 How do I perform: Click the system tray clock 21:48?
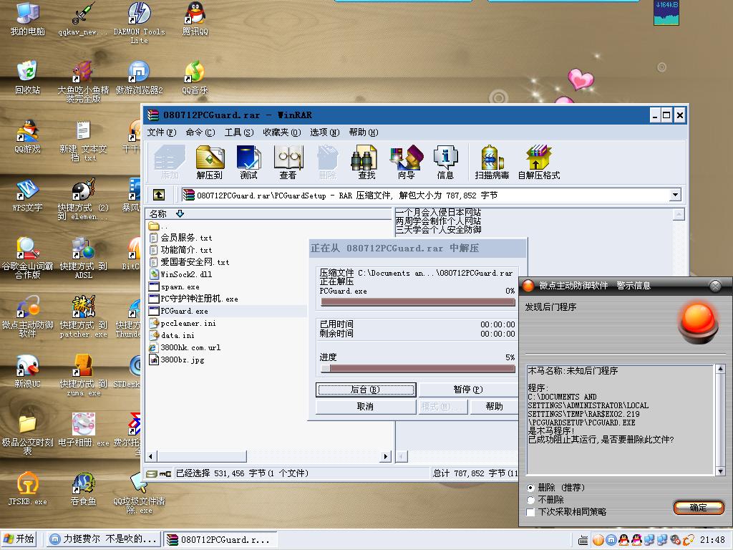[712, 540]
